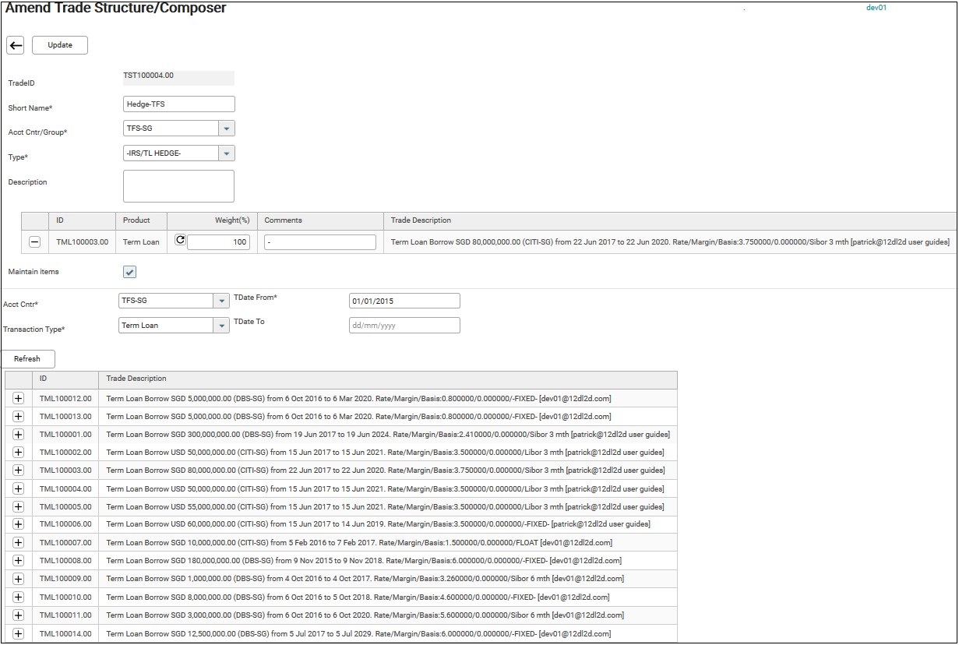Screen dimensions: 959x645
Task: Add trade TML100010.00 with plus icon
Action: pos(19,597)
